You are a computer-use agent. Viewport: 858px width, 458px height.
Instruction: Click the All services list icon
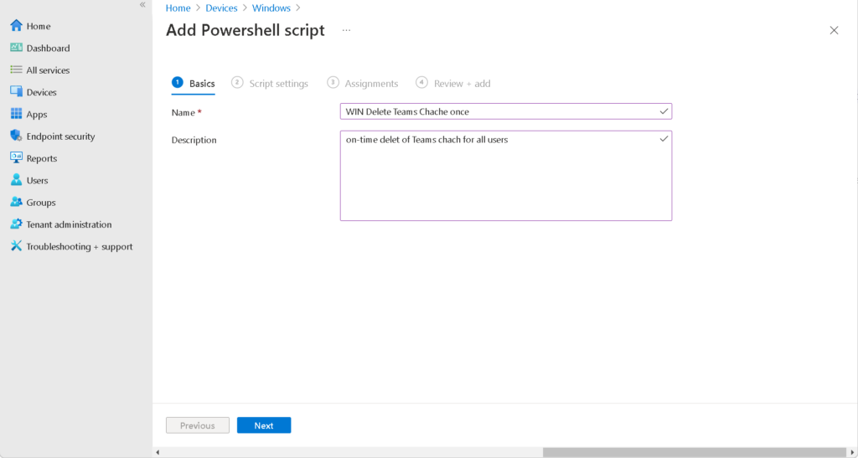pos(17,70)
